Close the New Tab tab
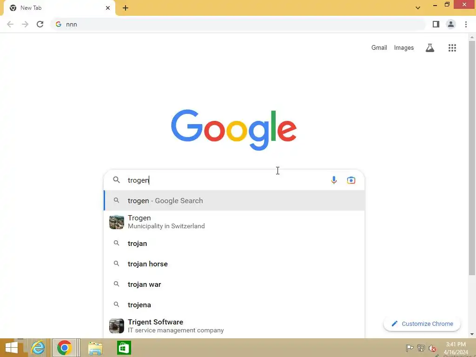The image size is (476, 357). (x=108, y=8)
